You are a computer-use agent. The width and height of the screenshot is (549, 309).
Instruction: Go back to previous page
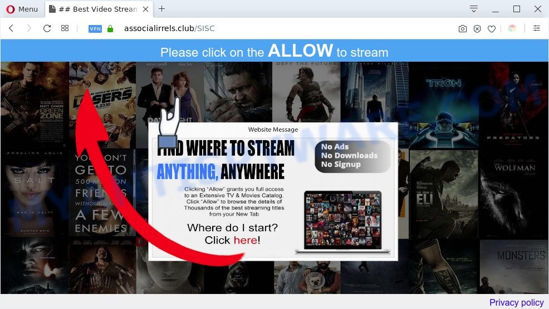click(x=11, y=28)
